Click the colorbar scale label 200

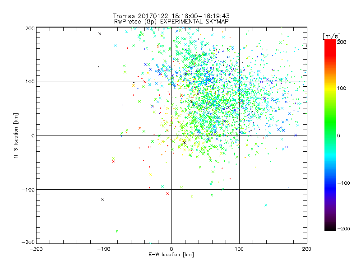[x=342, y=42]
